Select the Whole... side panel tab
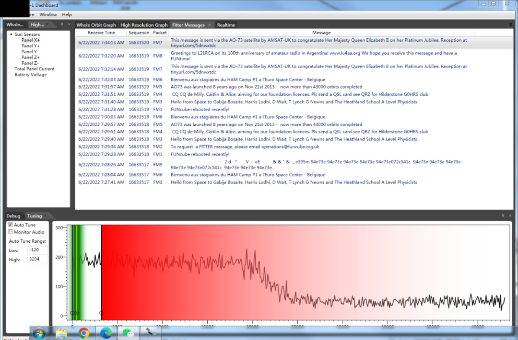 15,24
